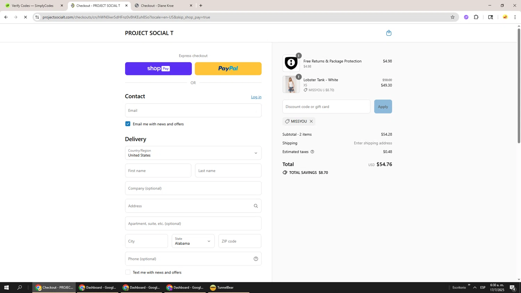The height and width of the screenshot is (293, 521).
Task: Click Free Returns & Package Protection thumbnail
Action: (291, 63)
